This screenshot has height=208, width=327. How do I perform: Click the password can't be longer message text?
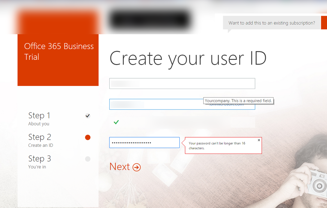click(217, 146)
